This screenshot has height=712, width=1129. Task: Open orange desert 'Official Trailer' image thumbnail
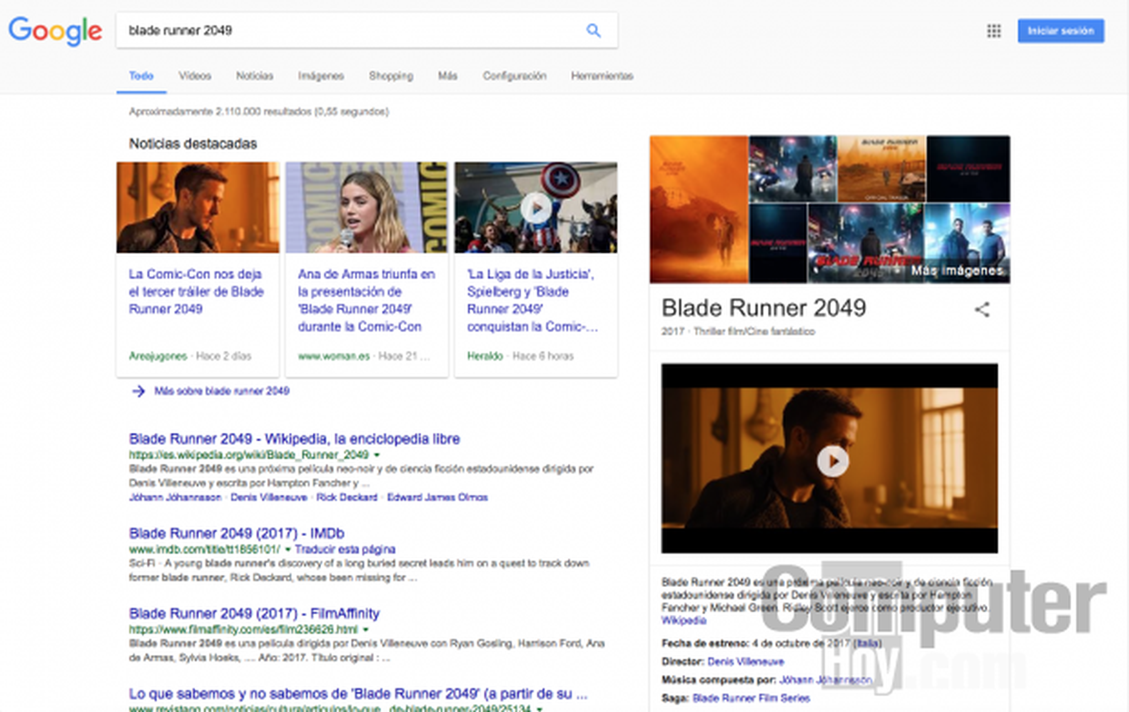(x=881, y=169)
